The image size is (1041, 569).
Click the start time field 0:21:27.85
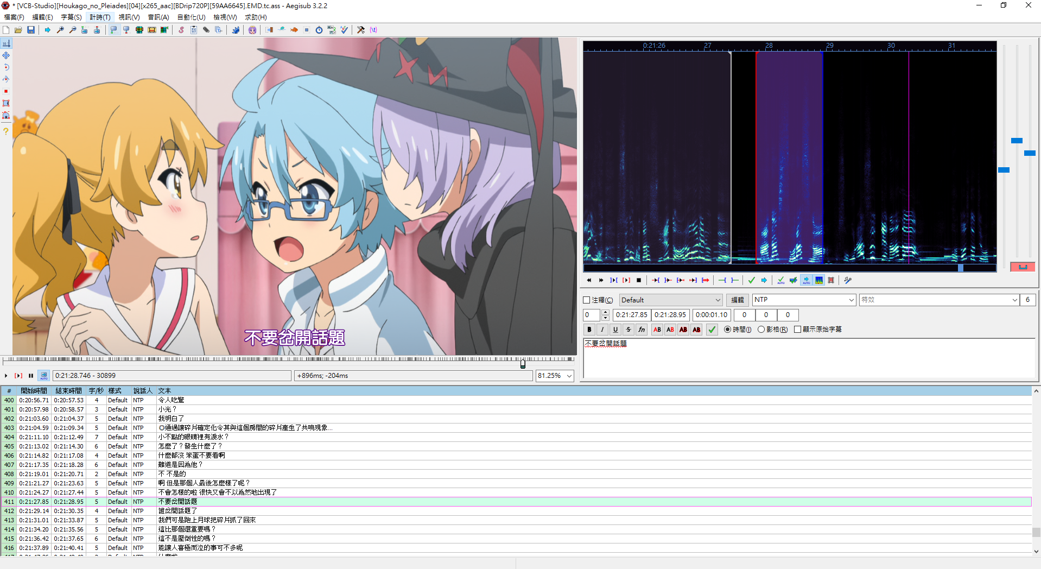(x=632, y=315)
